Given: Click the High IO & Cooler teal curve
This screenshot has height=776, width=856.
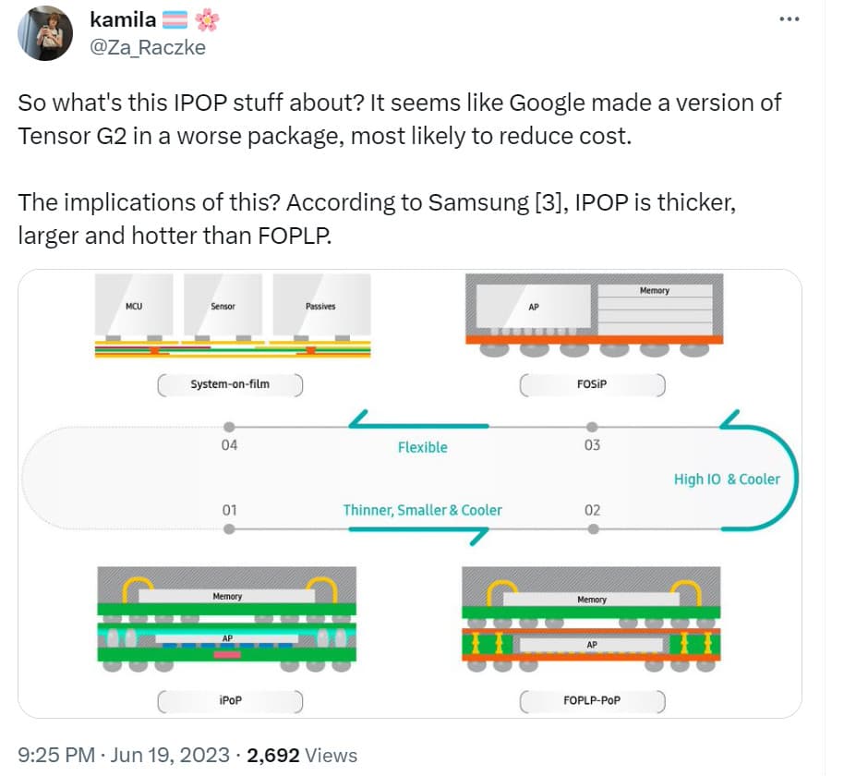Looking at the screenshot, I should tap(729, 479).
